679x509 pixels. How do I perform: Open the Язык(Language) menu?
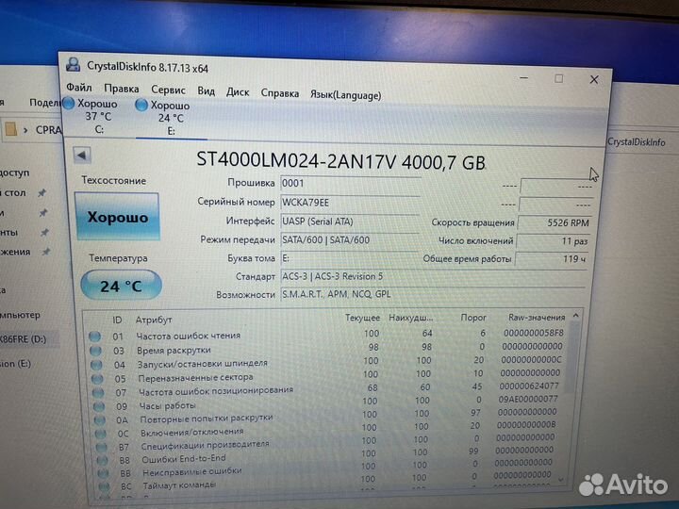pyautogui.click(x=345, y=95)
